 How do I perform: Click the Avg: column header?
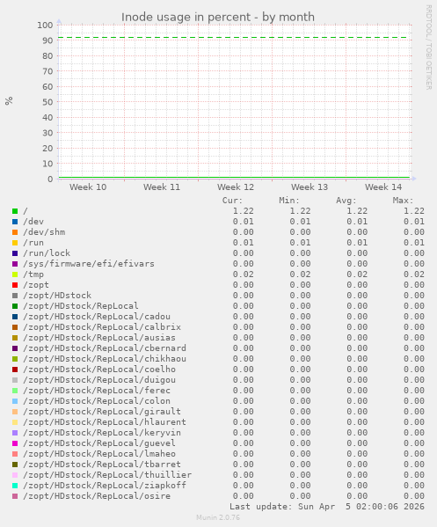pyautogui.click(x=346, y=201)
